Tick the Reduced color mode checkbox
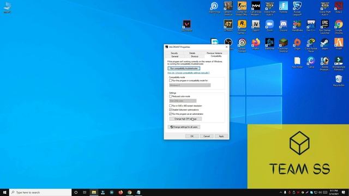 (171, 96)
